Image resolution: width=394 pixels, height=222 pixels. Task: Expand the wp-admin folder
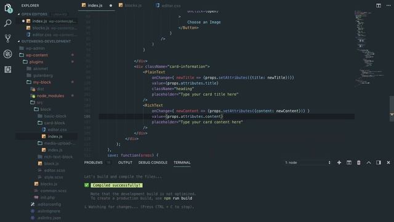tap(35, 48)
